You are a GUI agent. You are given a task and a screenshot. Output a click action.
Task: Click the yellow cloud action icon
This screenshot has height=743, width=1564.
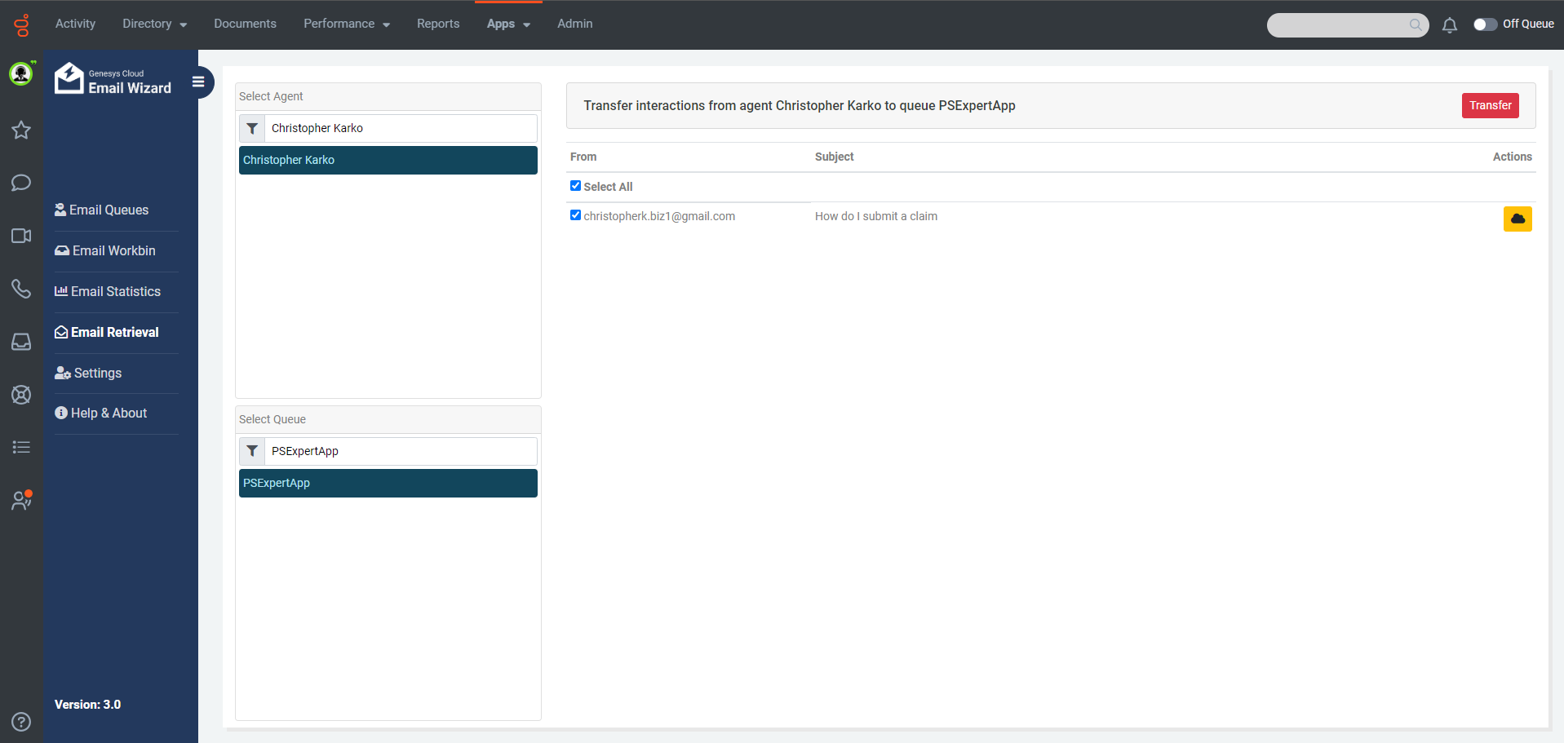pos(1517,219)
